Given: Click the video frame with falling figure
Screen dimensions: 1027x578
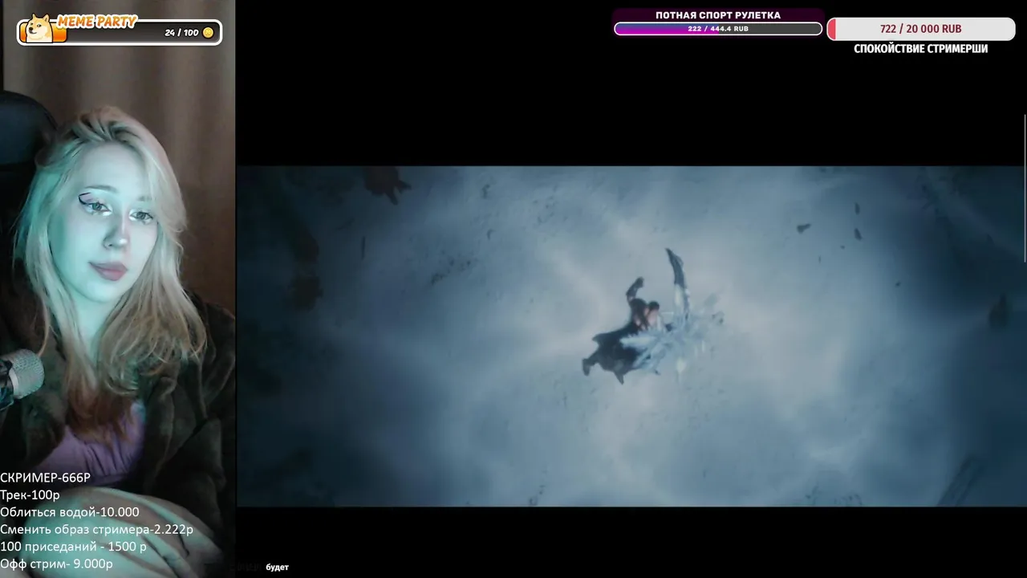Looking at the screenshot, I should (x=631, y=336).
